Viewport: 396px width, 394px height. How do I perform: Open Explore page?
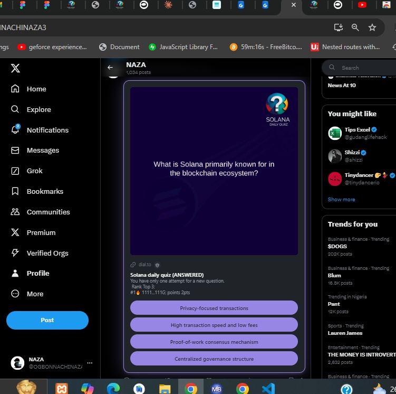pos(31,109)
